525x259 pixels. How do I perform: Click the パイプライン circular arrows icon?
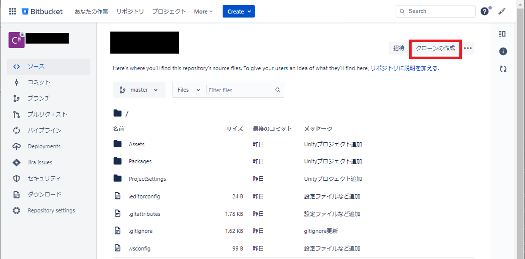17,131
